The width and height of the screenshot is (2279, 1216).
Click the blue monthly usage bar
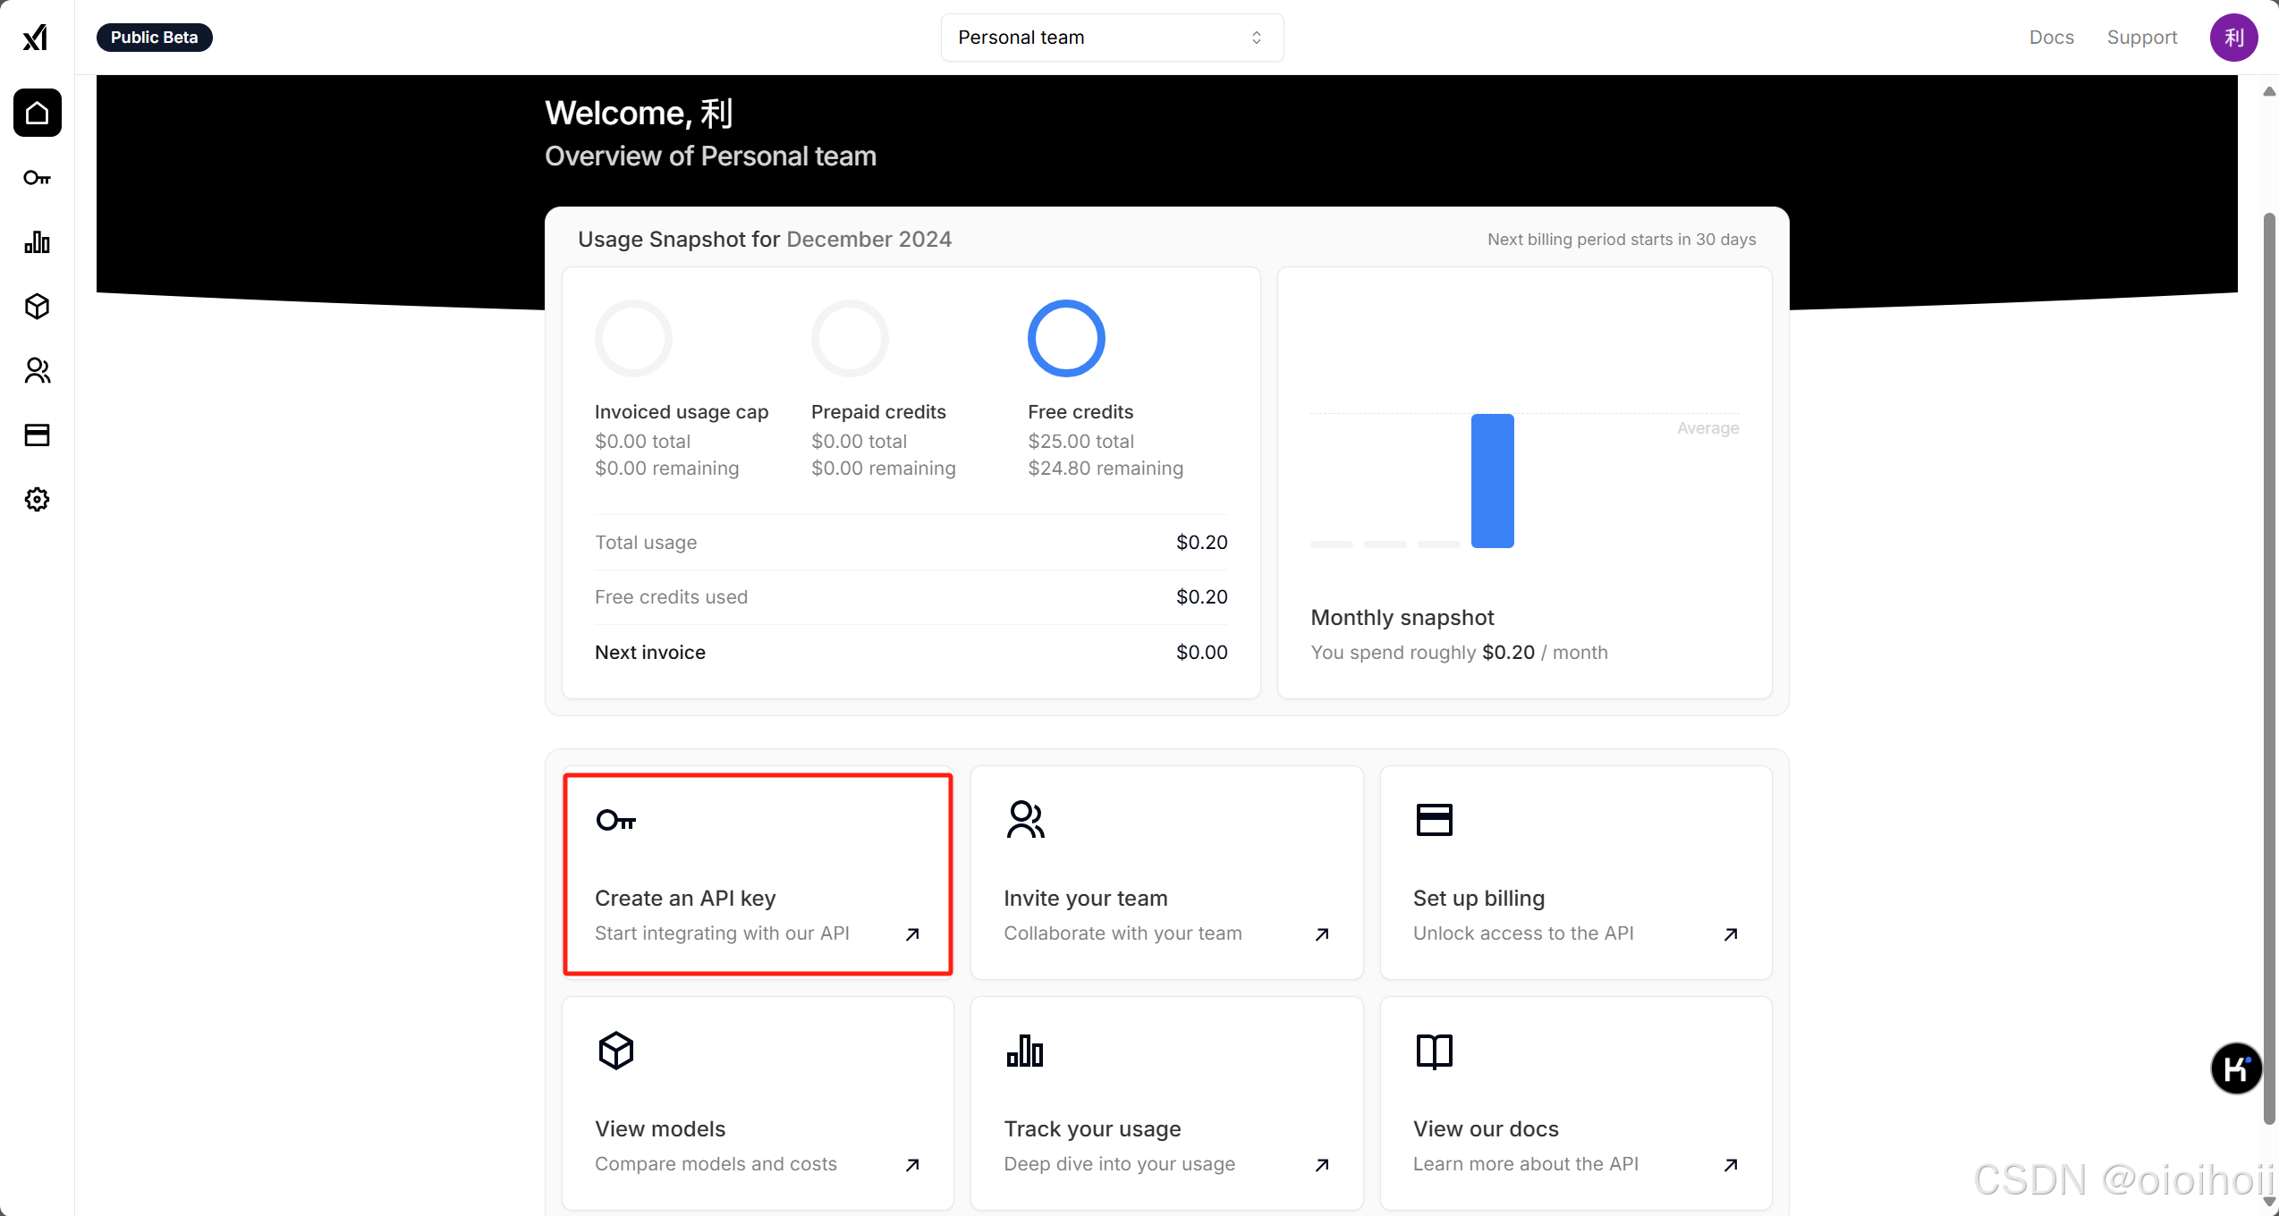pos(1492,481)
